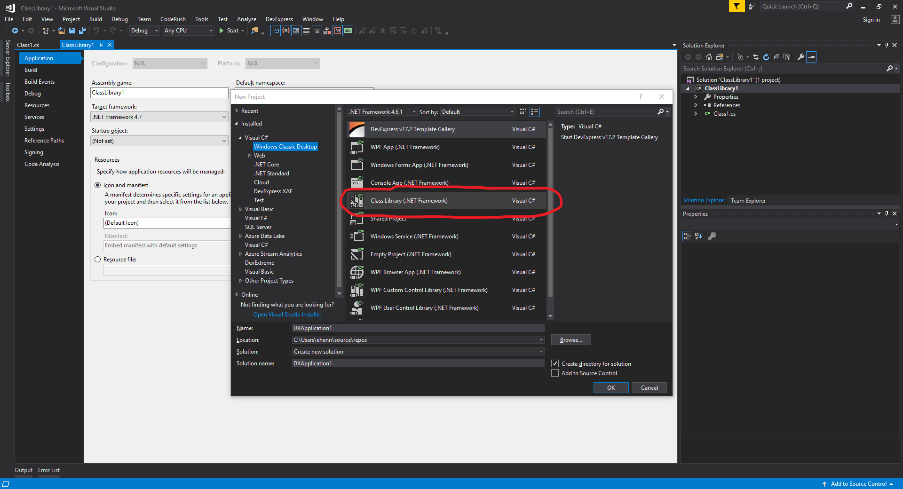This screenshot has width=903, height=489.
Task: Check Add to Source Control checkbox
Action: 555,373
